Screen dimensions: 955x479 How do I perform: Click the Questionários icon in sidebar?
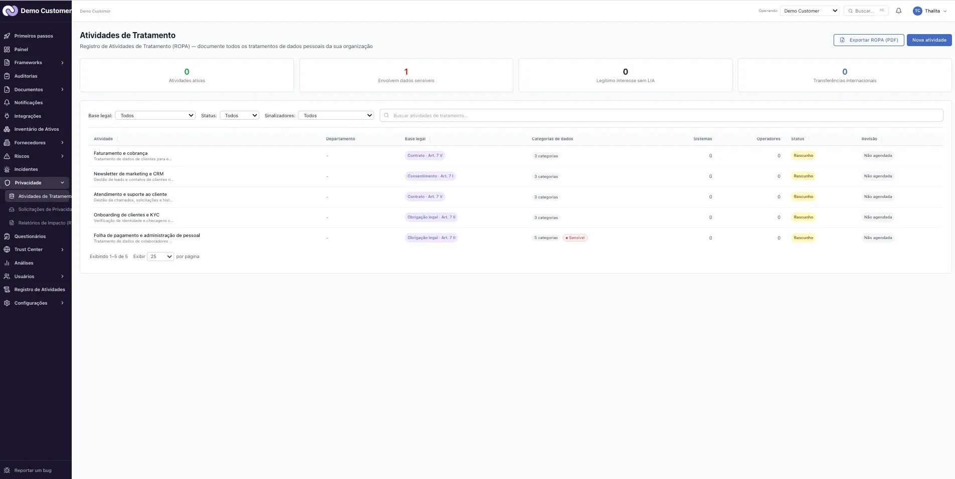tap(7, 236)
